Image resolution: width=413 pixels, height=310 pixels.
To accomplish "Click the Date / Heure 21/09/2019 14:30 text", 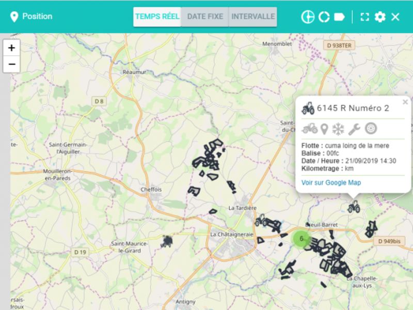I will click(x=349, y=161).
